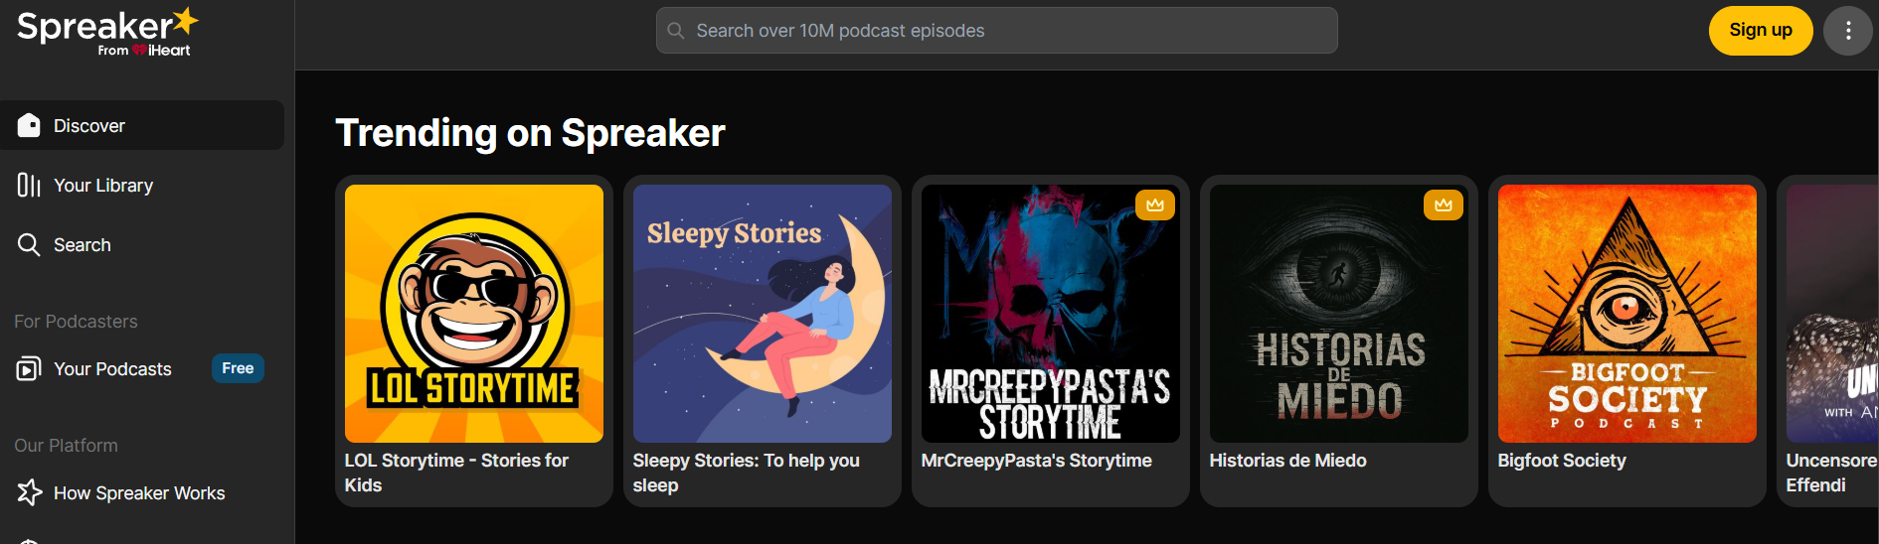Click the How Spreaker Works star icon
Screen dimensions: 1879x544
29,492
